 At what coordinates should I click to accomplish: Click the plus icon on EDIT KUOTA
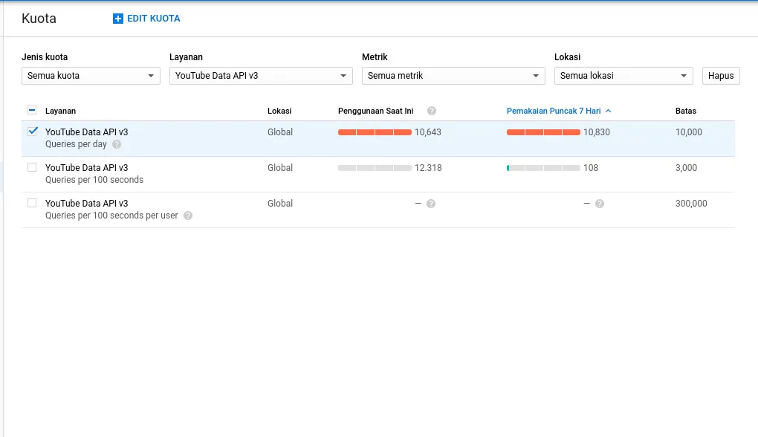point(118,18)
